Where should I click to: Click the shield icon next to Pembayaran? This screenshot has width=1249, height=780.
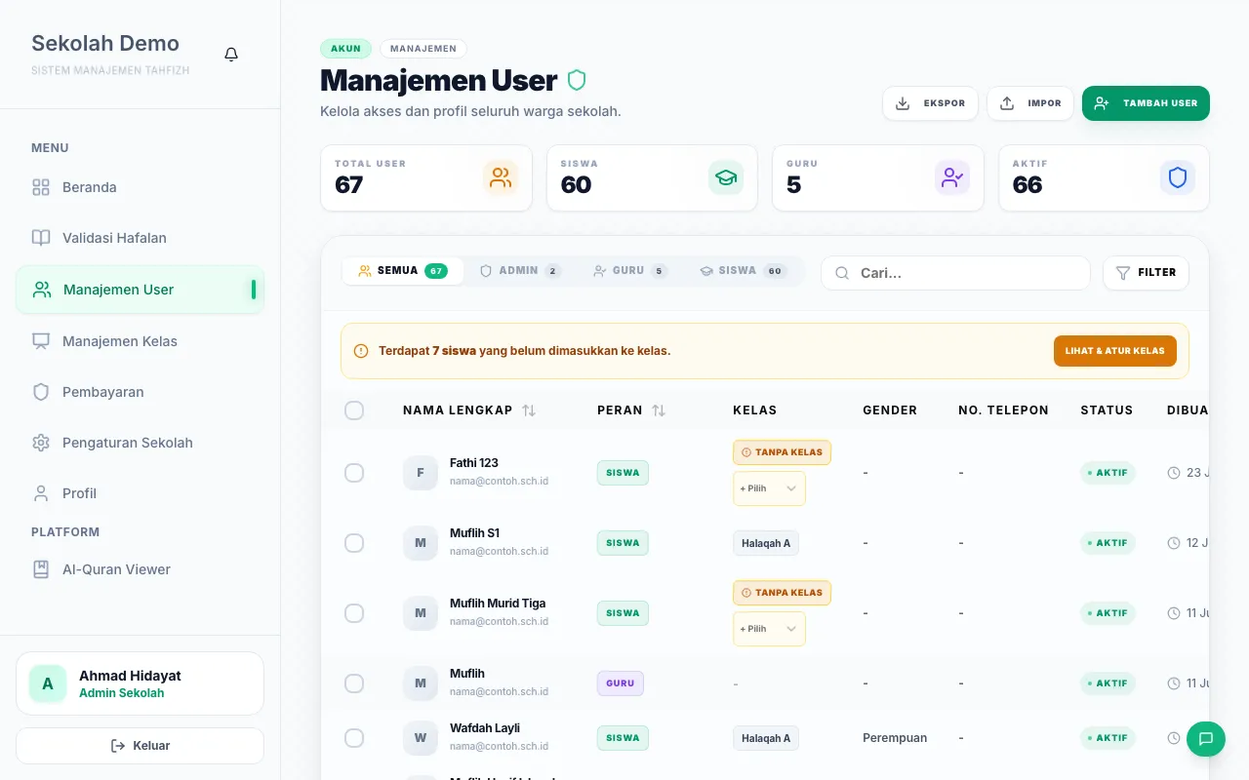pyautogui.click(x=41, y=392)
